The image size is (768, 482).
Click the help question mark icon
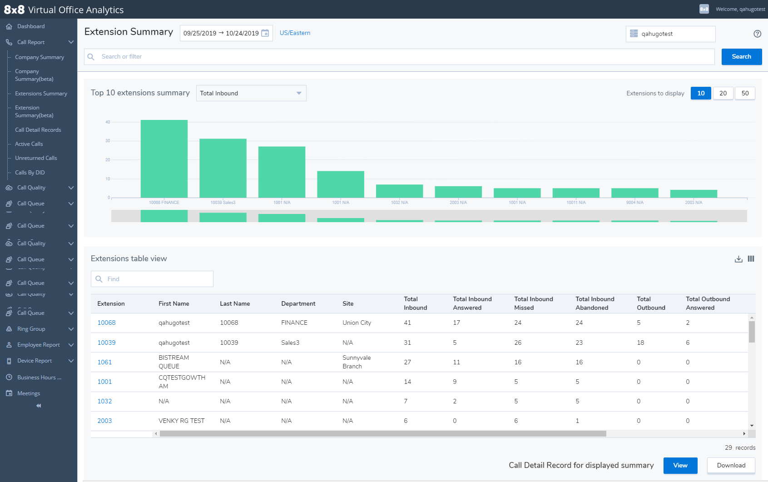pos(757,34)
